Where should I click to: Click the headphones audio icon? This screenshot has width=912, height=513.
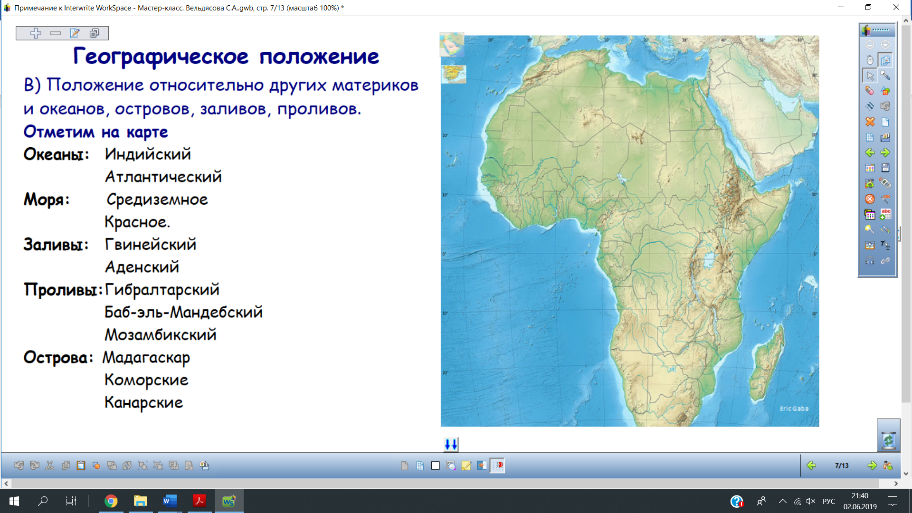[869, 261]
